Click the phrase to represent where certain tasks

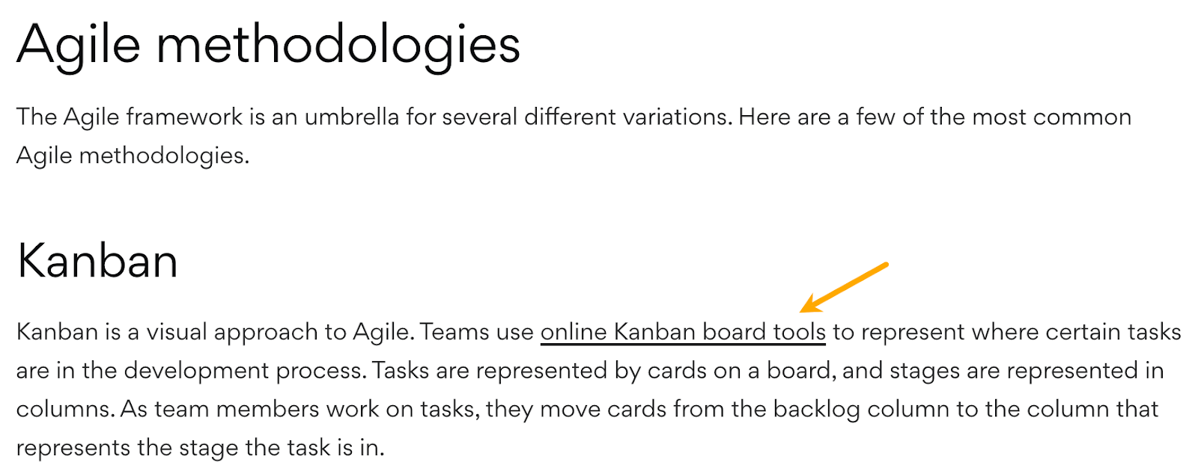1006,332
